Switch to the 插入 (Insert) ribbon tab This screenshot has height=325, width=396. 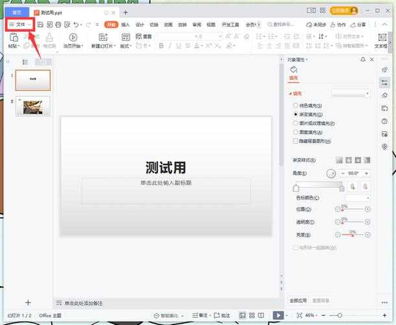pyautogui.click(x=125, y=25)
